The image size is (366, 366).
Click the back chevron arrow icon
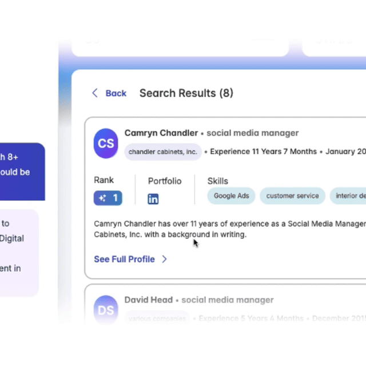point(95,93)
